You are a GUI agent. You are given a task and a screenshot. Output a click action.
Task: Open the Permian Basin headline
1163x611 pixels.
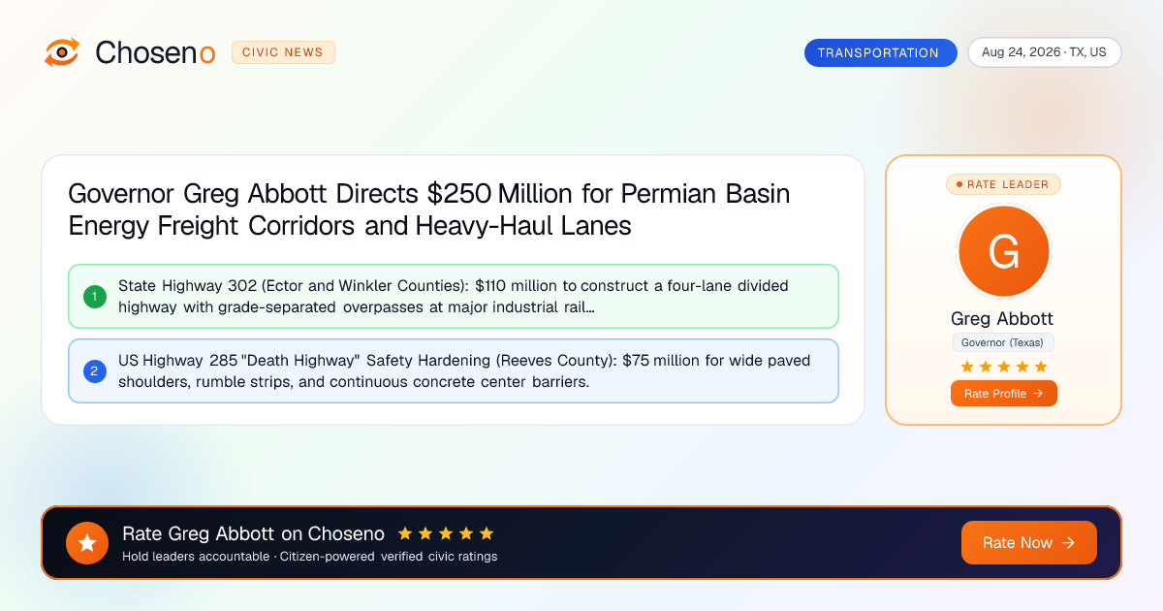pos(429,209)
